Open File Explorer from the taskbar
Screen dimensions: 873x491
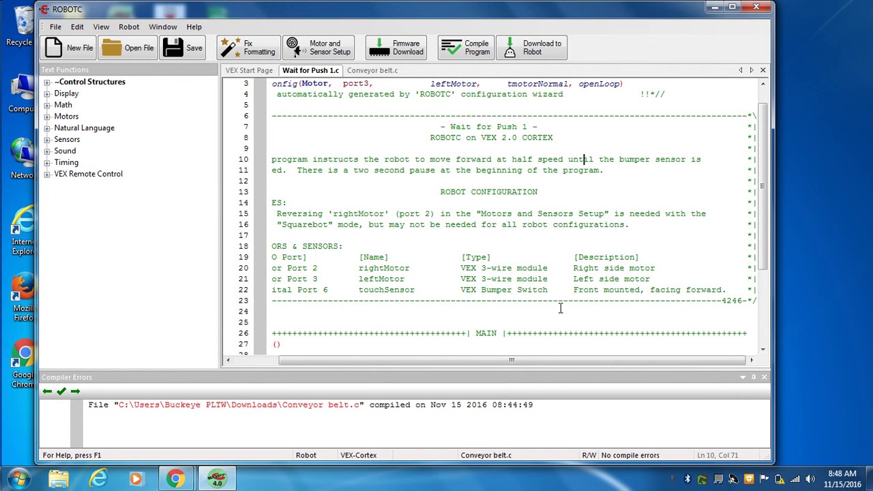(x=59, y=479)
